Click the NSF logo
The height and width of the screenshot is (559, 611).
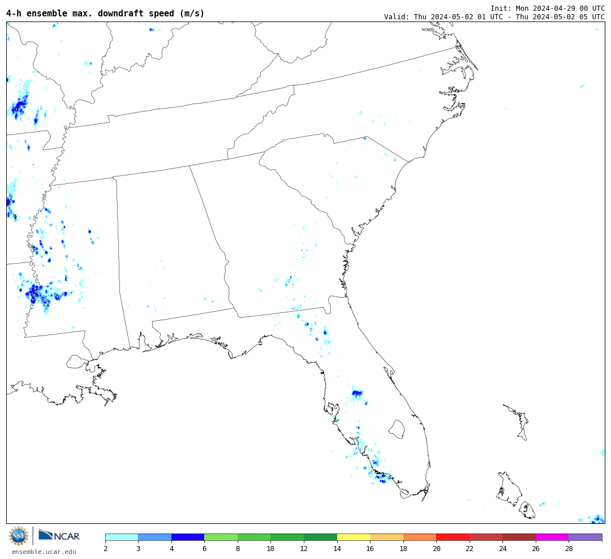pos(19,536)
